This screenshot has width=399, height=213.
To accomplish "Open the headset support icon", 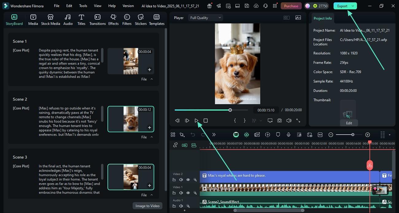I will pyautogui.click(x=266, y=6).
